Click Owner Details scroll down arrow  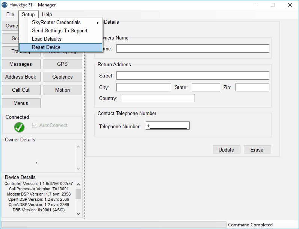pos(78,169)
